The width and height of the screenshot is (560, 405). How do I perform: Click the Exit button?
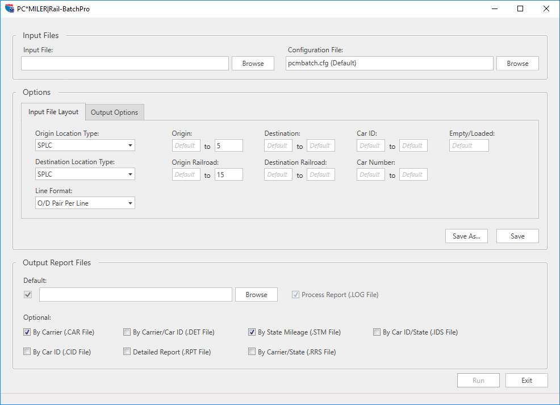(526, 381)
